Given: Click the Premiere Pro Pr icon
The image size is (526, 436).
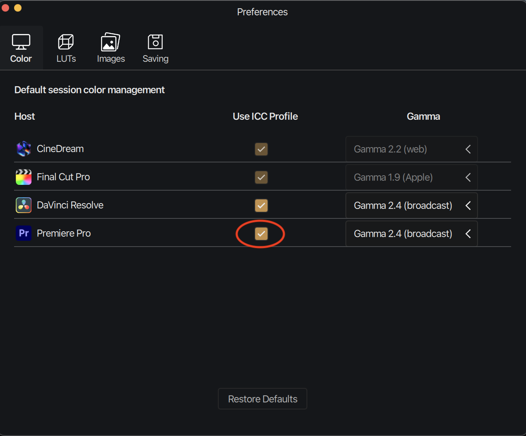Looking at the screenshot, I should pyautogui.click(x=24, y=233).
